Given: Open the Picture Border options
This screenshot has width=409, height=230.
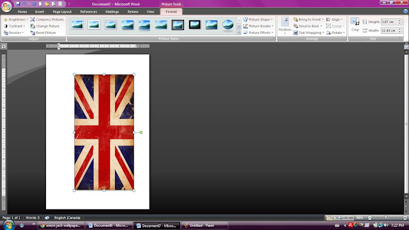Looking at the screenshot, I should 258,26.
